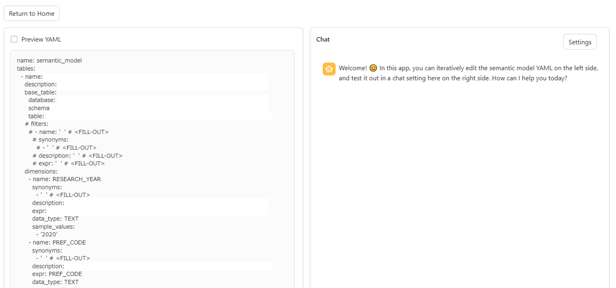Click the '# filters:' comment line
The width and height of the screenshot is (616, 288).
pyautogui.click(x=37, y=124)
